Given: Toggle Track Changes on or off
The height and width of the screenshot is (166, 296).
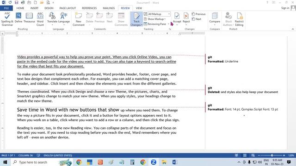Looking at the screenshot, I should (x=136, y=18).
